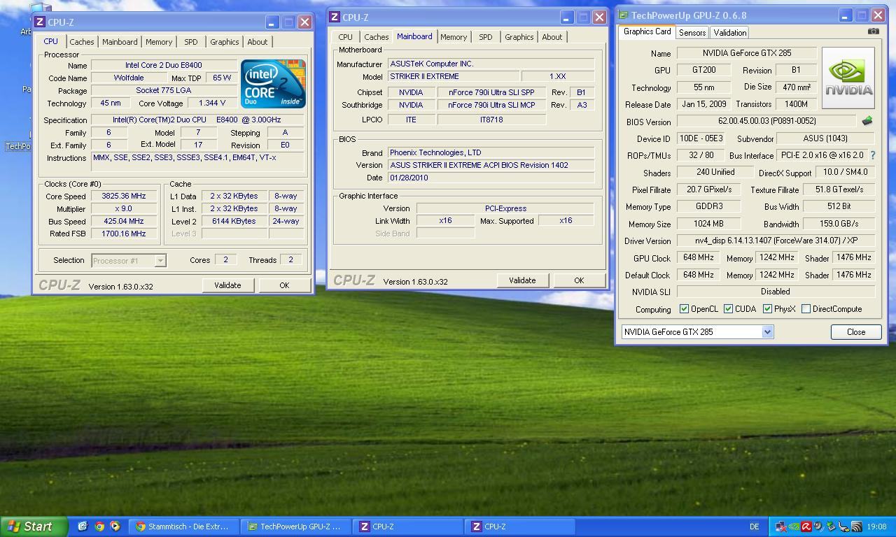Click the BIOS save chip icon
Screen dimensions: 896x537
tap(867, 121)
